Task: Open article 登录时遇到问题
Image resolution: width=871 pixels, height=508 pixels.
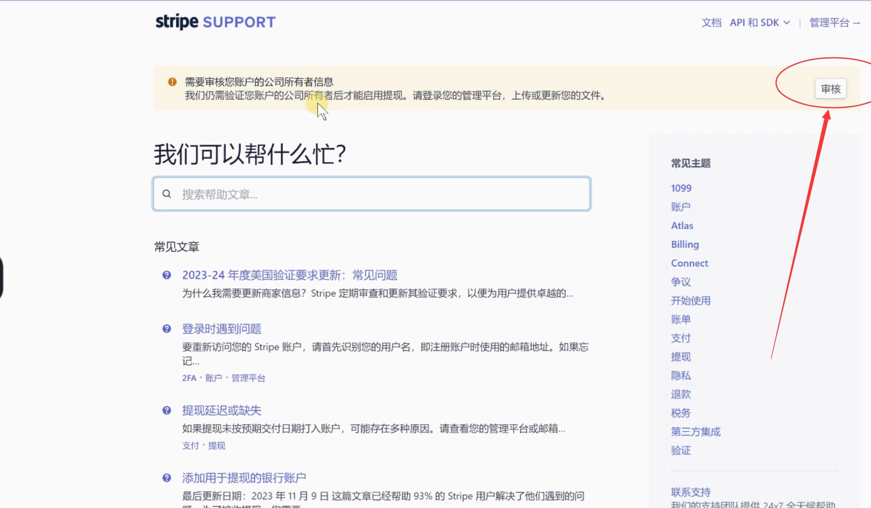Action: (222, 329)
